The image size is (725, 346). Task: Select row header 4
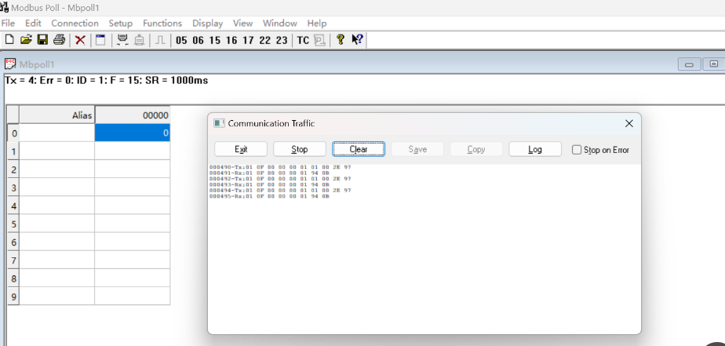[13, 206]
